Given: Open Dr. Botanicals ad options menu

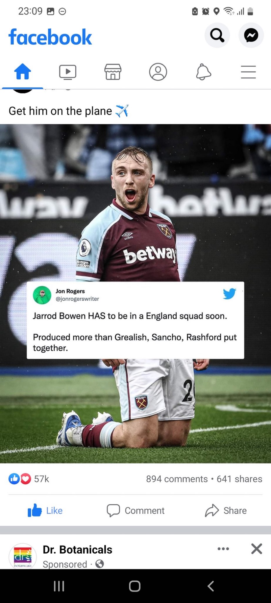Looking at the screenshot, I should 223,549.
